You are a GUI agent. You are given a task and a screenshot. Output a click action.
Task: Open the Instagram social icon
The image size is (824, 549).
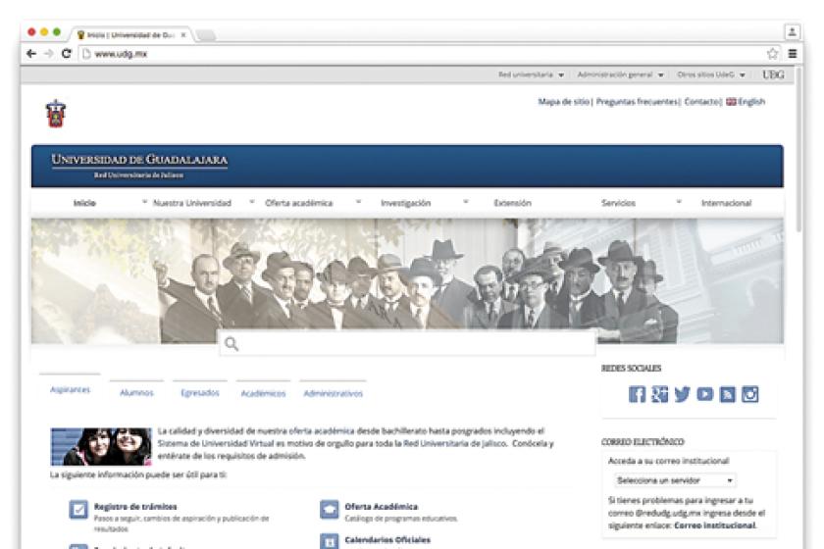pyautogui.click(x=749, y=394)
